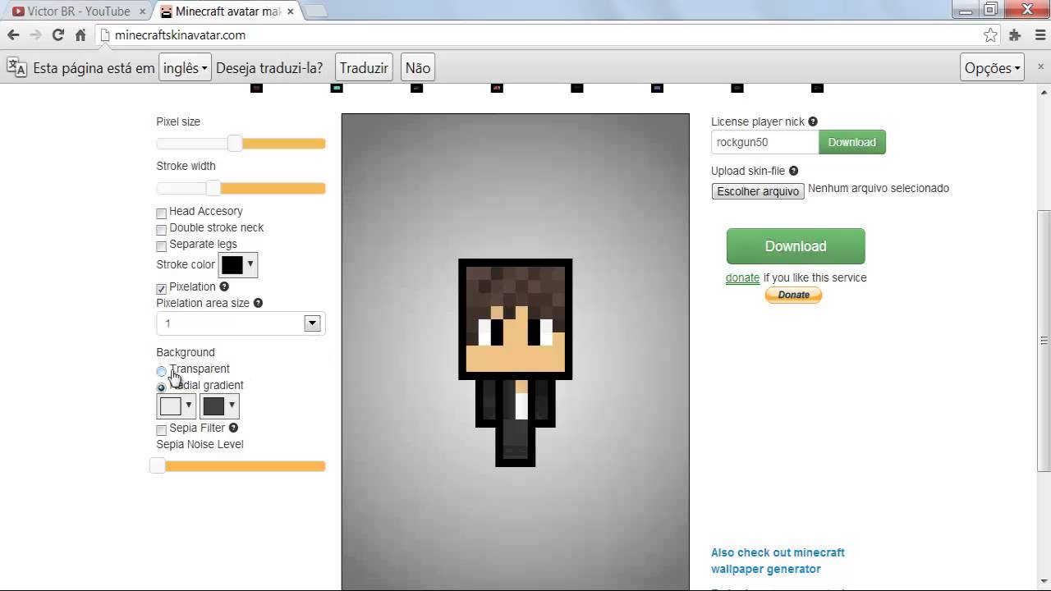Click small Download button beside nick field
1051x591 pixels.
[852, 142]
